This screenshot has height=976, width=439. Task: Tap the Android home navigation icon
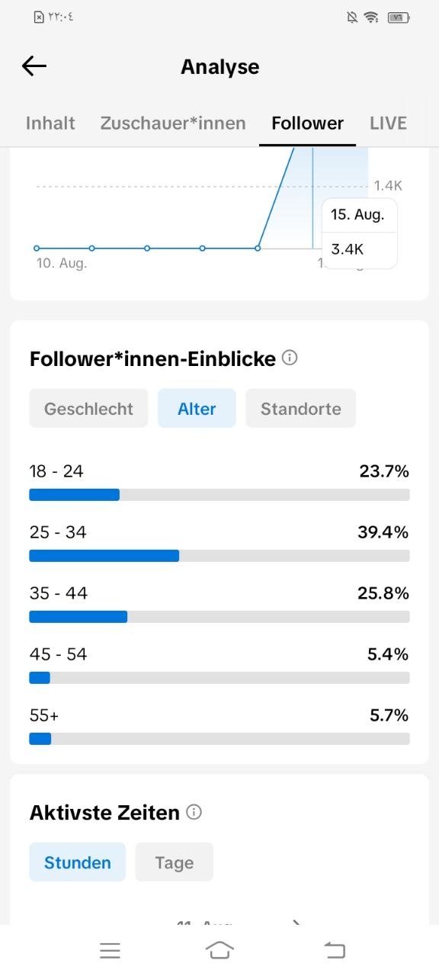tap(219, 950)
